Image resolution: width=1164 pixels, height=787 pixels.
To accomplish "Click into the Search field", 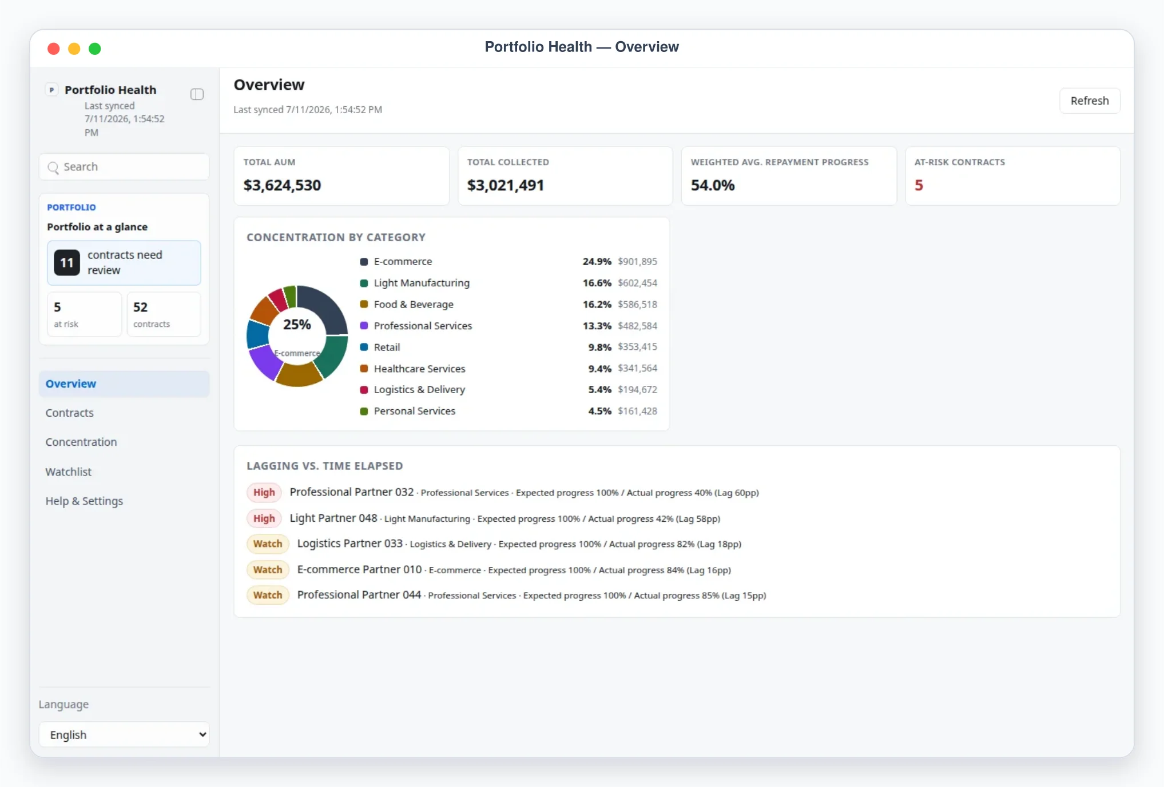I will [x=124, y=167].
